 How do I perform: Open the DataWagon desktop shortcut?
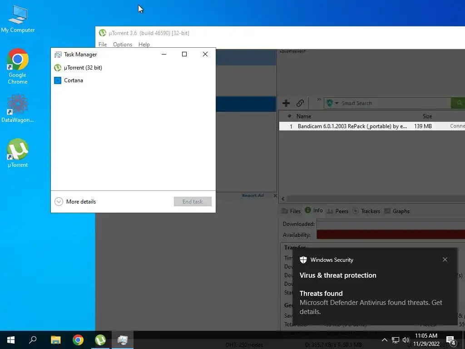(18, 109)
